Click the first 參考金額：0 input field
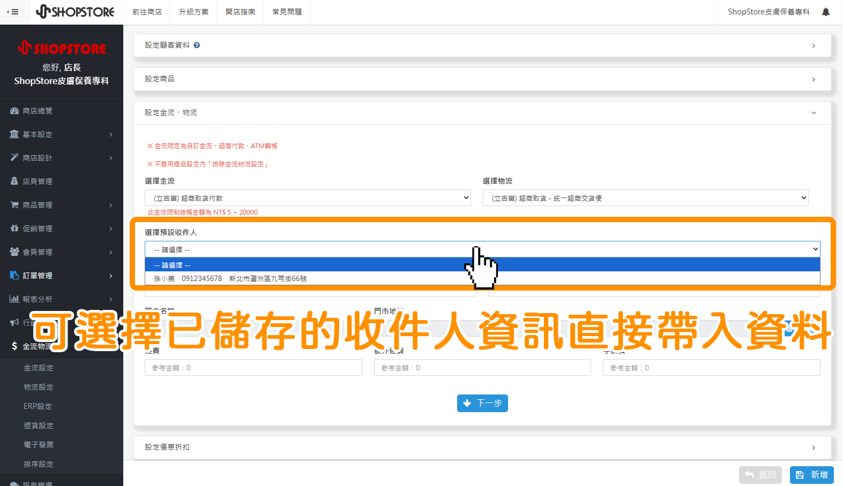Image resolution: width=843 pixels, height=486 pixels. tap(253, 368)
